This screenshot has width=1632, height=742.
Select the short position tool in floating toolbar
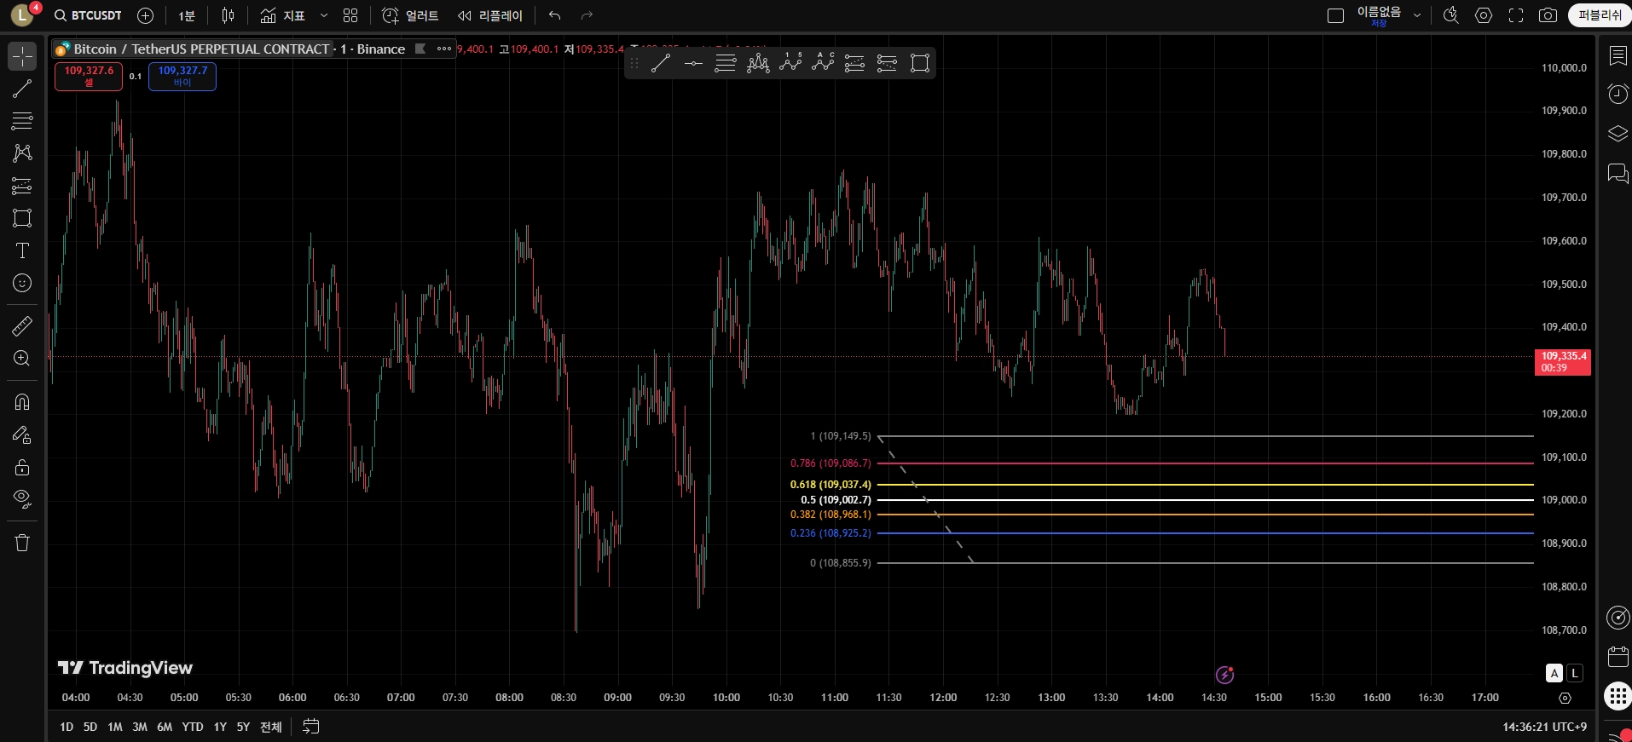tap(887, 63)
